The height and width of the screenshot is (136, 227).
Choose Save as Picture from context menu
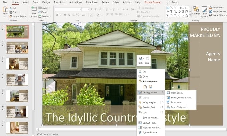tap(150, 118)
